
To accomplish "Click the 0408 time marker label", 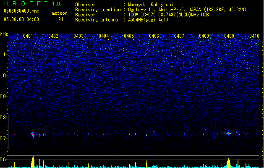I will [x=204, y=36].
